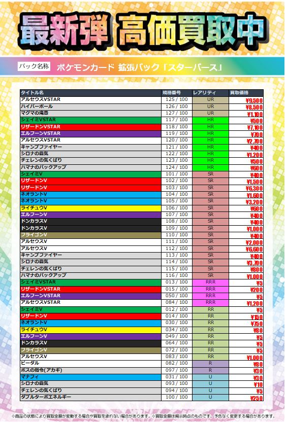This screenshot has height=426, width=287.
Task: Click キャンプファイヤー in the 113 / 100 row
Action: (41, 255)
